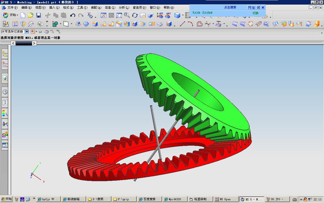The width and height of the screenshot is (324, 203).
Task: Select the Zoom window icon
Action: [119, 15]
